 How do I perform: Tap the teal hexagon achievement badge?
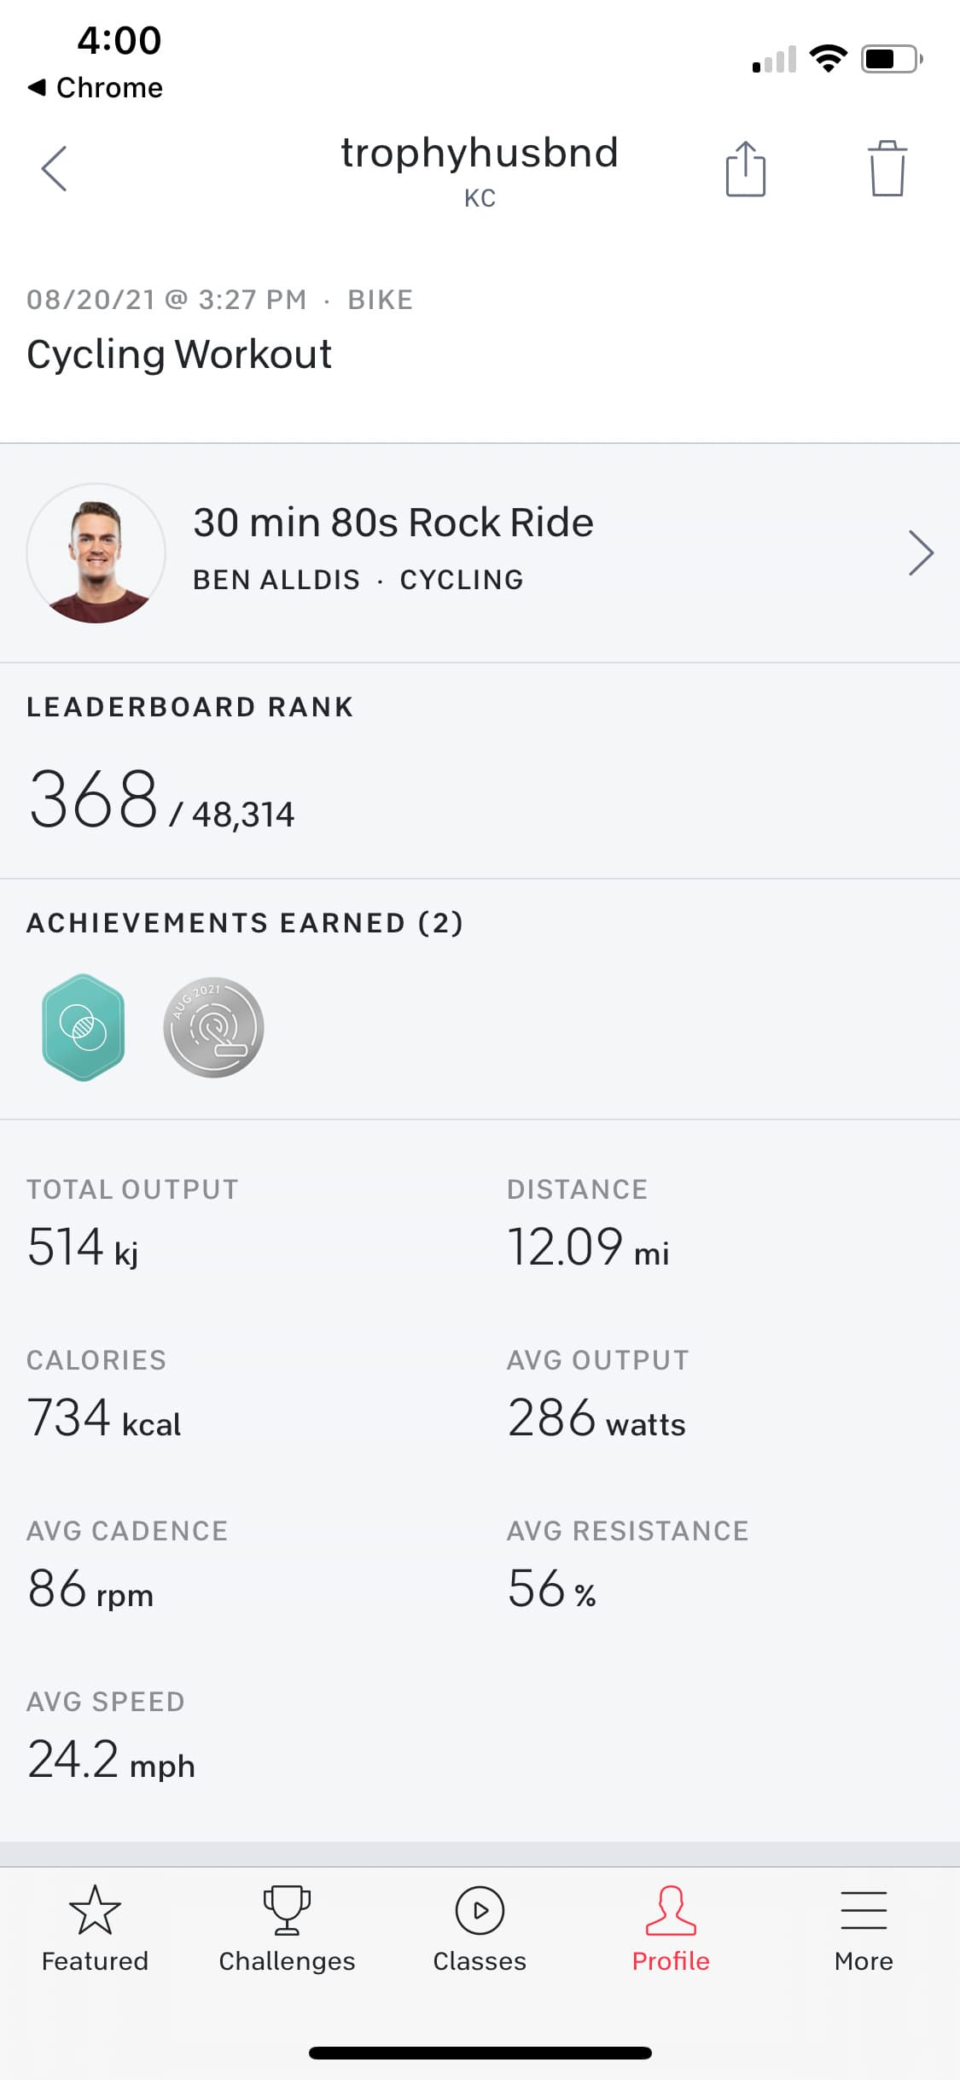point(84,1027)
